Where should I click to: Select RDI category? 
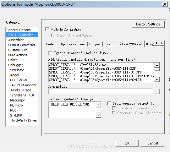coord(13,110)
